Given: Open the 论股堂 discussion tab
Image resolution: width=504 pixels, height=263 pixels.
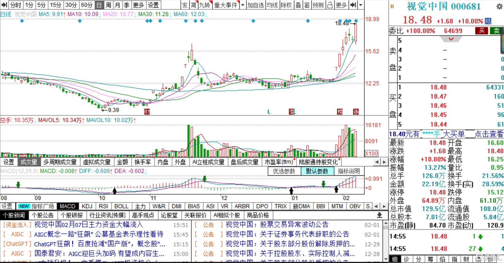Looking at the screenshot, I should (x=170, y=215).
